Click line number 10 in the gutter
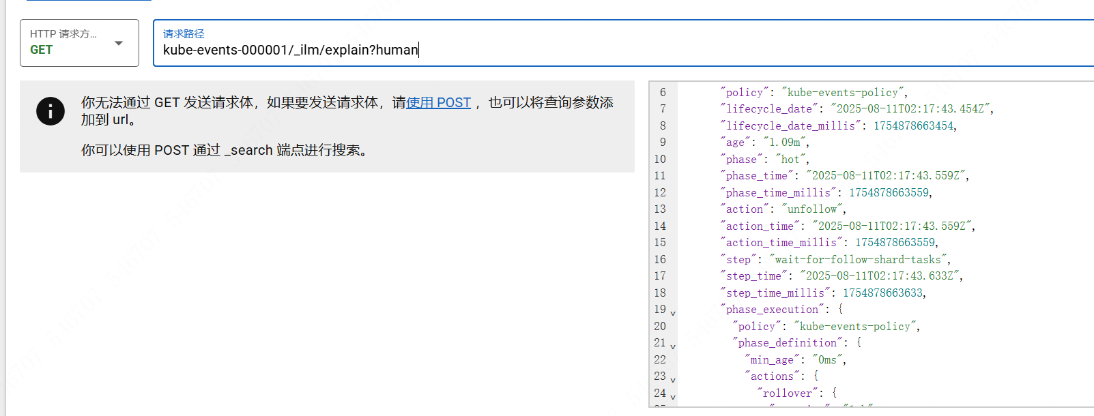This screenshot has width=1094, height=416. (x=659, y=159)
